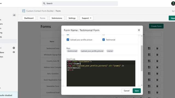Click the layout icon in Address Auto Complete row
175x98 pixels.
pos(149,67)
